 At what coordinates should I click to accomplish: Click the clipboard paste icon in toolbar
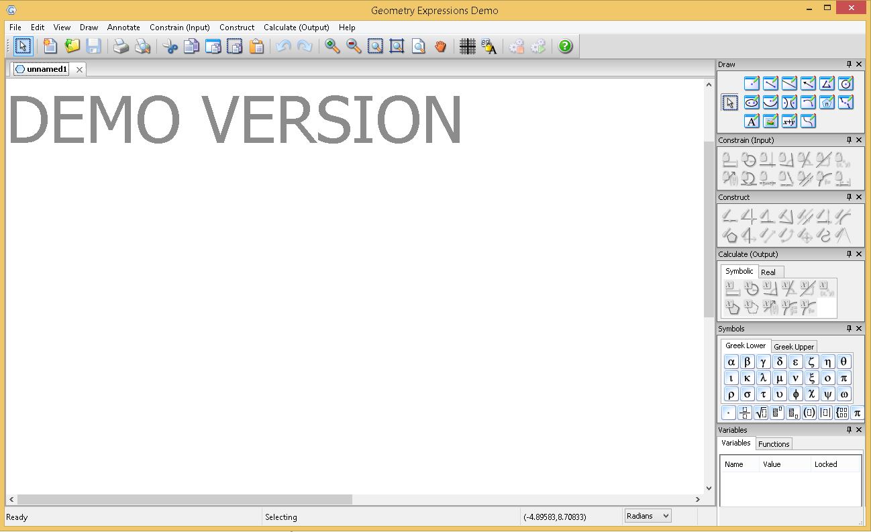256,46
